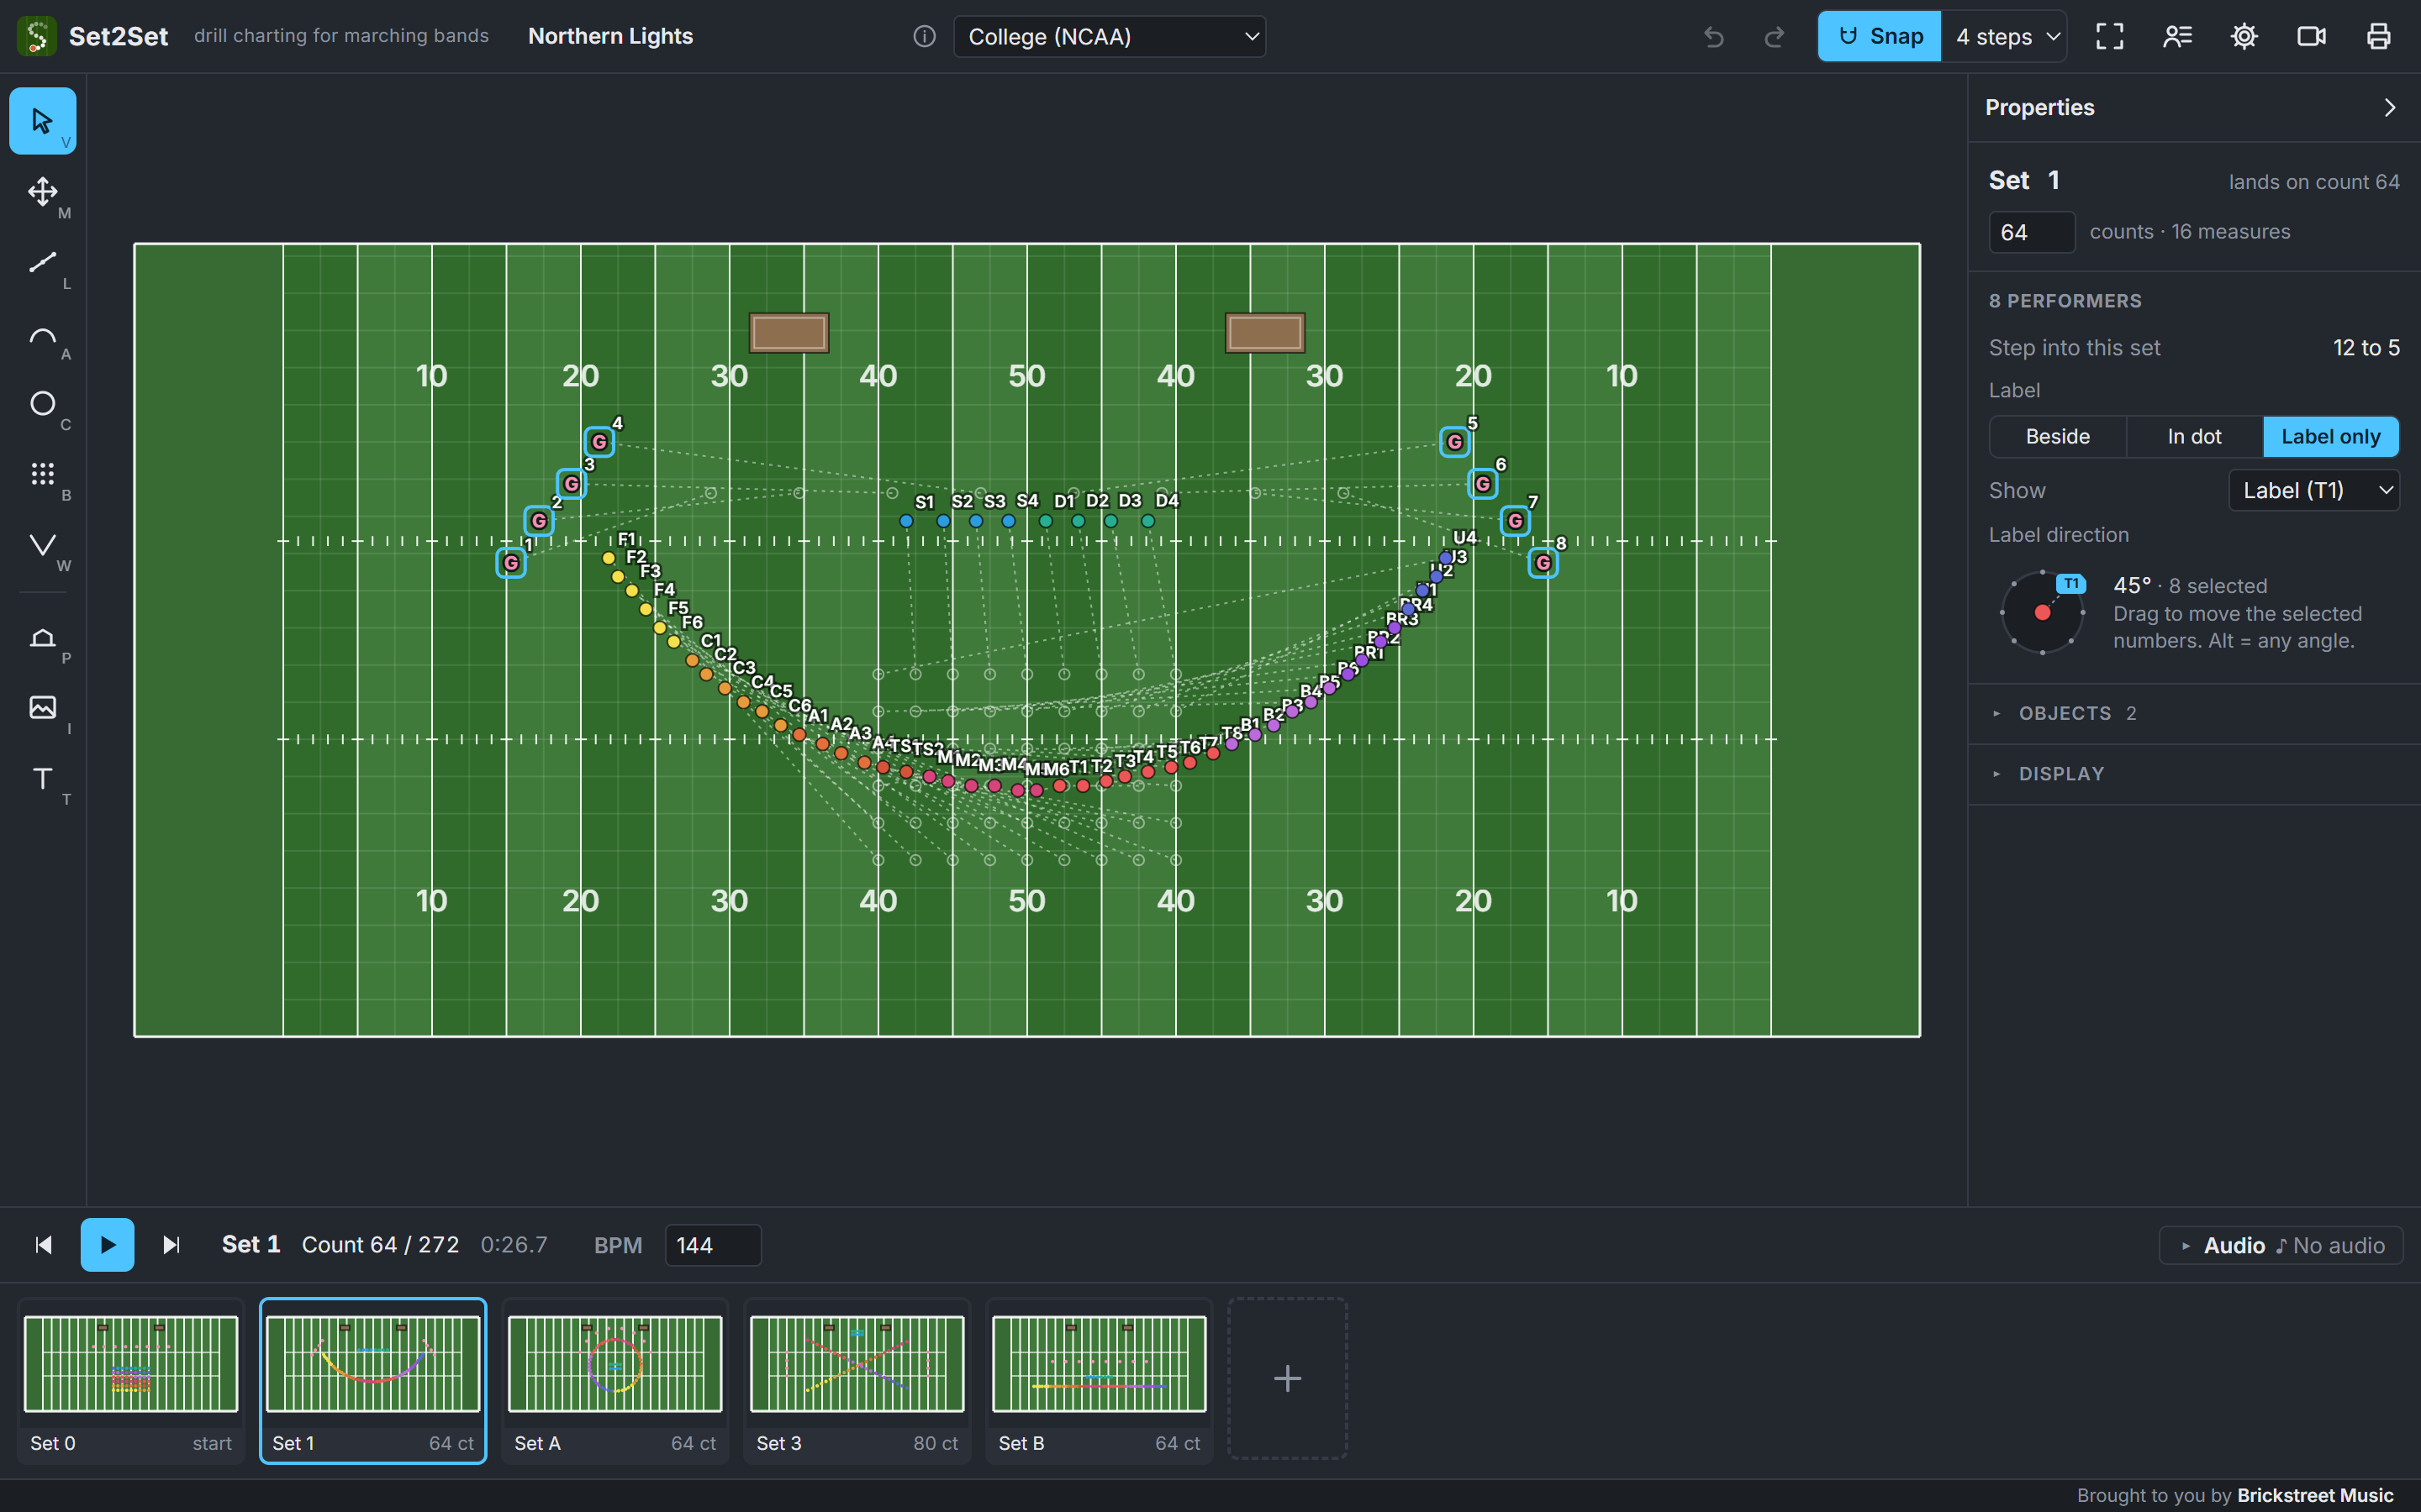Open the Set 3 thumbnail

click(x=857, y=1381)
